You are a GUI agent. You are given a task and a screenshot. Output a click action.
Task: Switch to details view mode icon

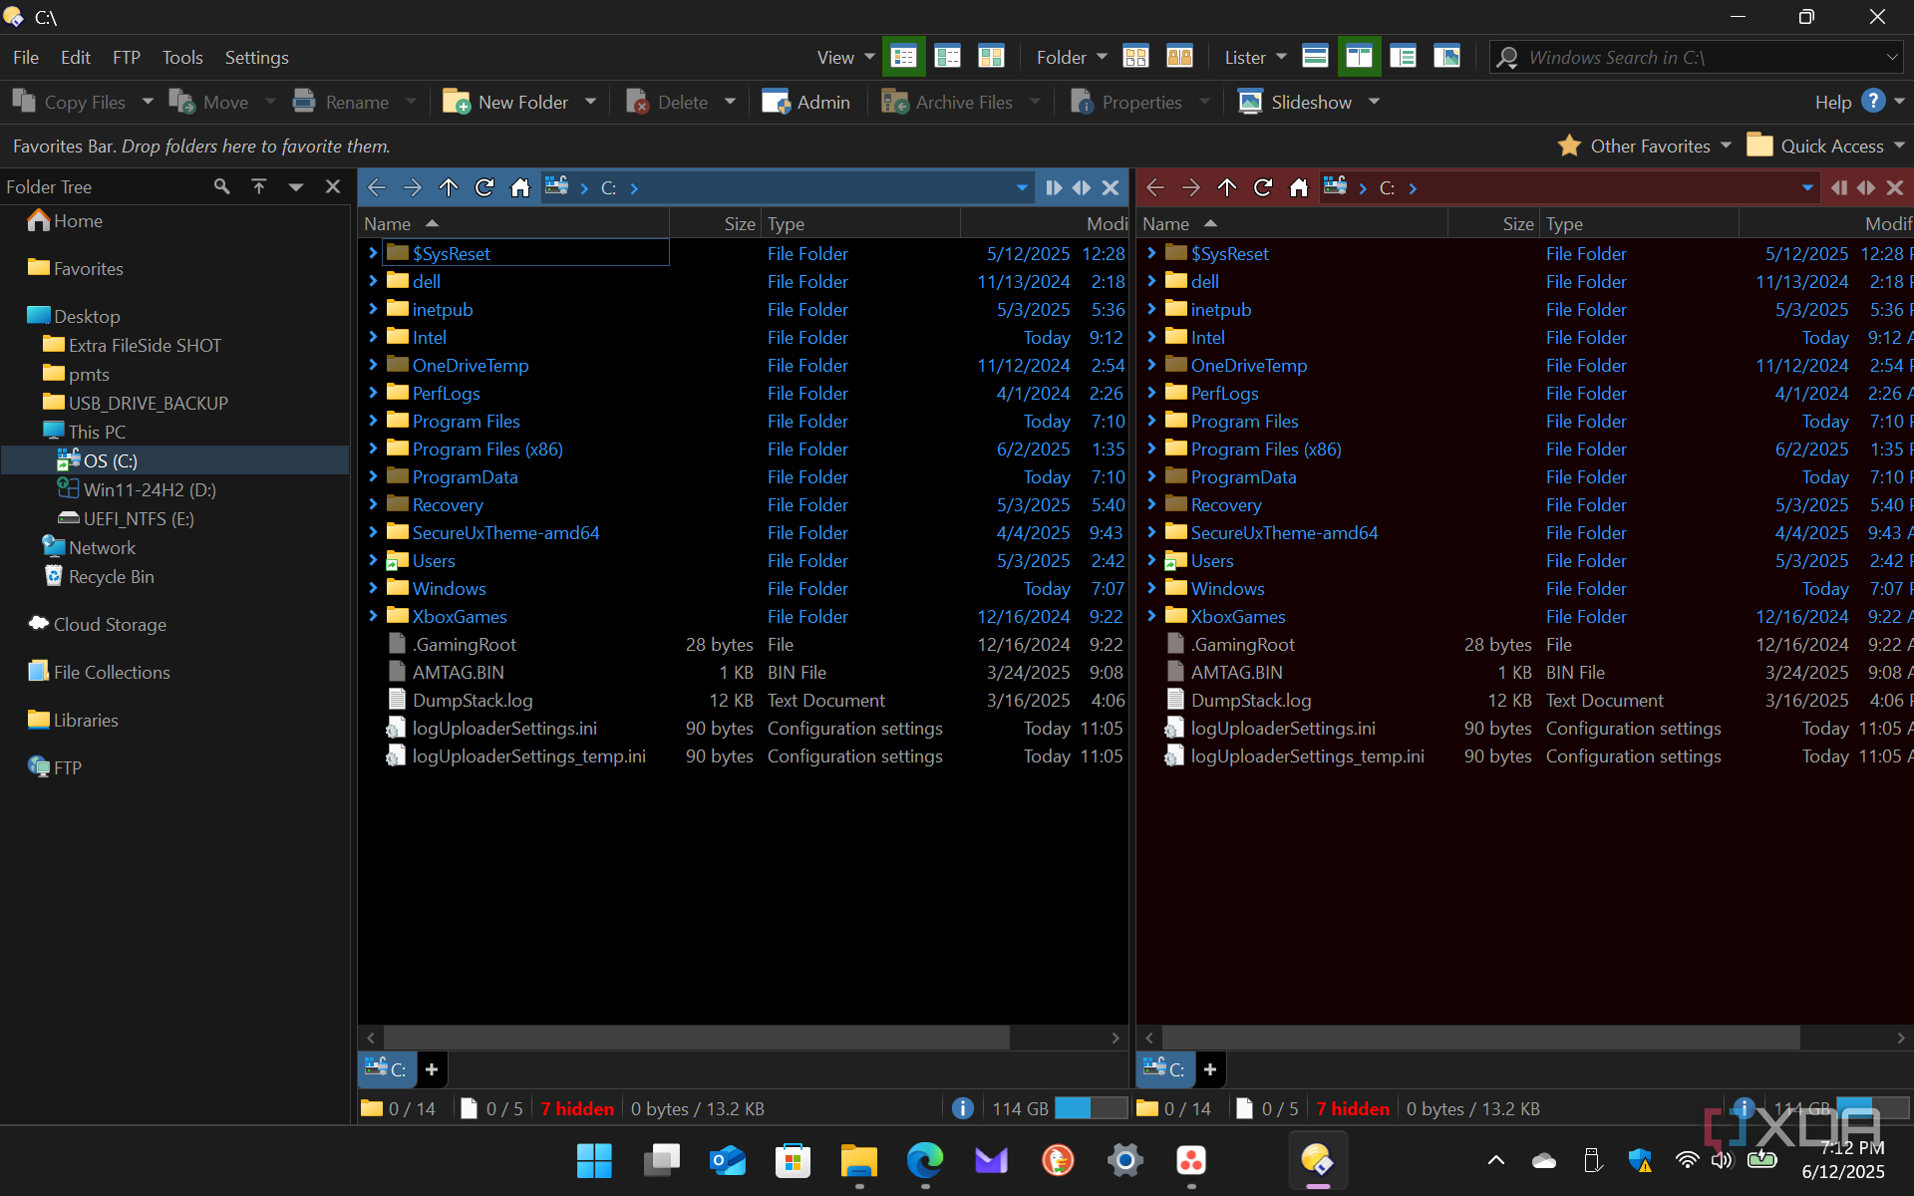(x=903, y=57)
